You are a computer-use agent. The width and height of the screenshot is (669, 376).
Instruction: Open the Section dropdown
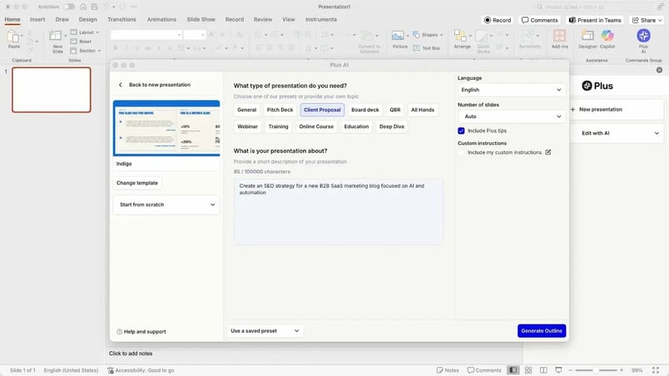pos(86,50)
